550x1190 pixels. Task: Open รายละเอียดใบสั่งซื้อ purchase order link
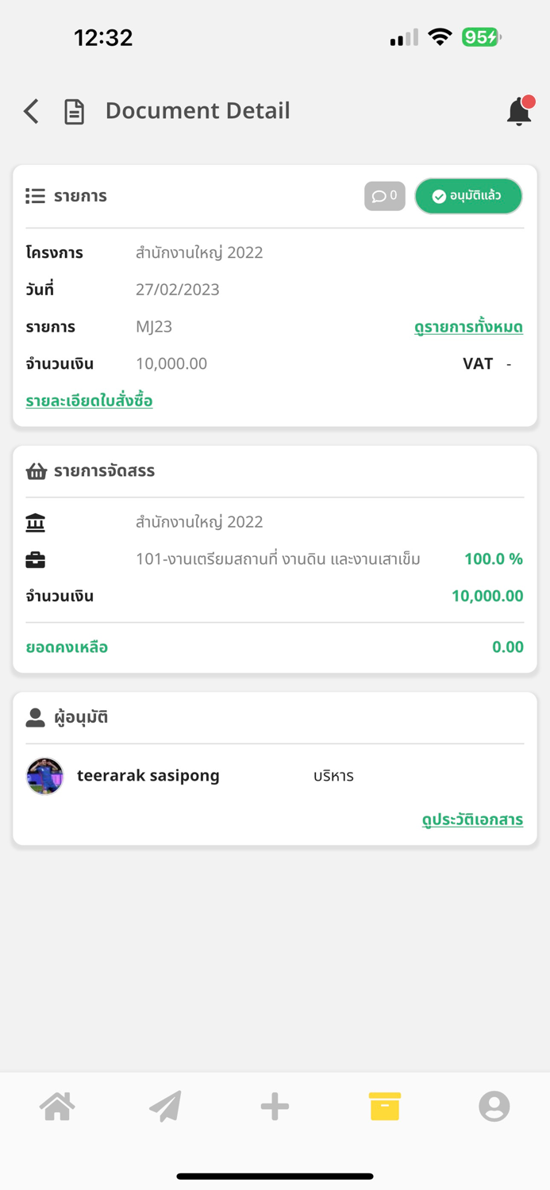[89, 401]
